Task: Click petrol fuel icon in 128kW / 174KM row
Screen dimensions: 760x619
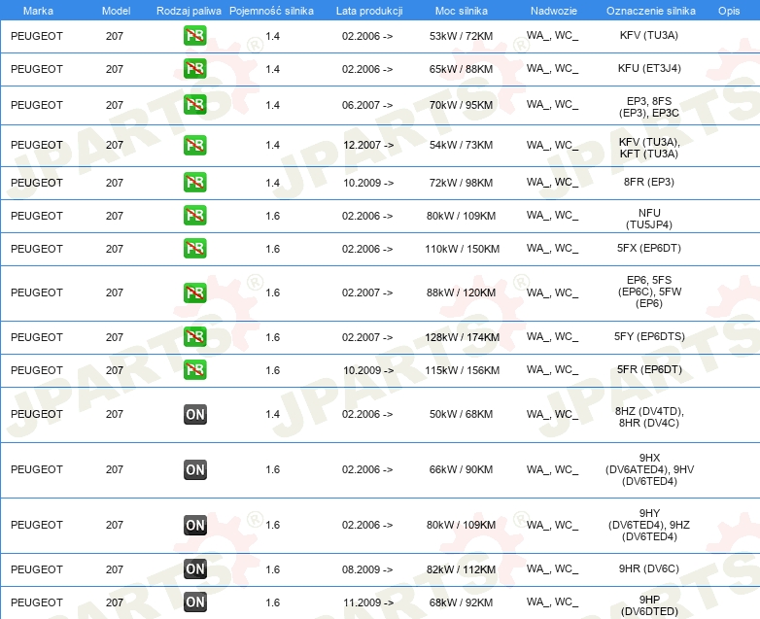Action: [x=194, y=337]
